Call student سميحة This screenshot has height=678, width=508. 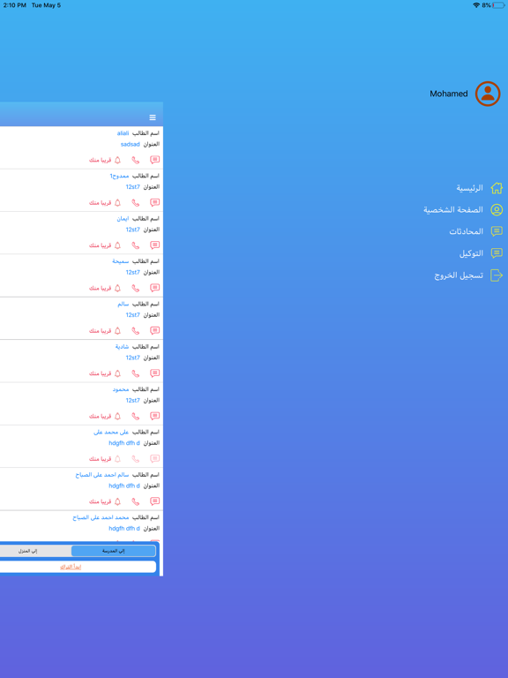tap(136, 288)
